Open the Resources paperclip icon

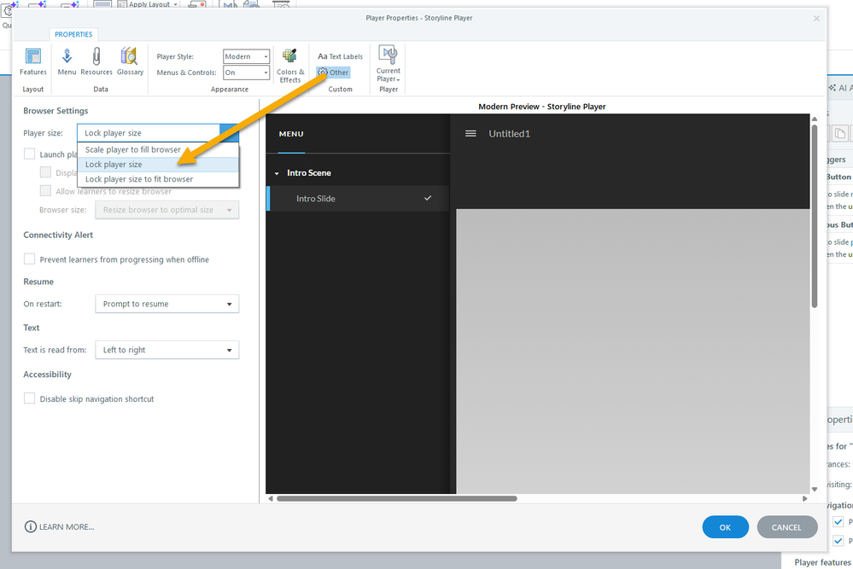coord(96,61)
